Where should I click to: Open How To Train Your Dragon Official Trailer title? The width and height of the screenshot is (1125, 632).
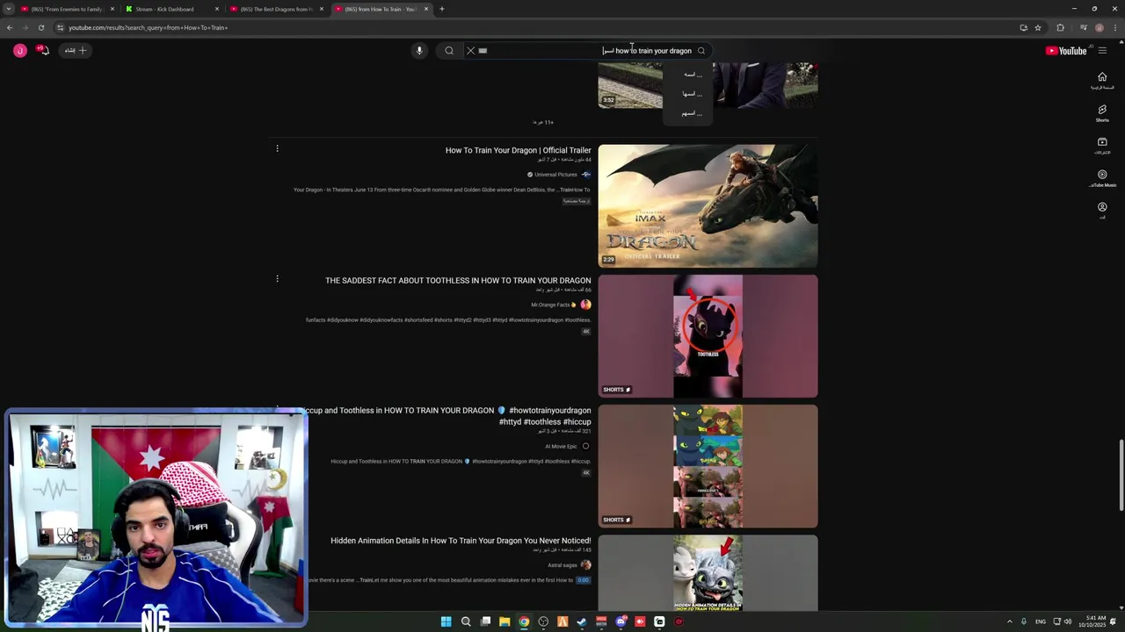(x=518, y=150)
